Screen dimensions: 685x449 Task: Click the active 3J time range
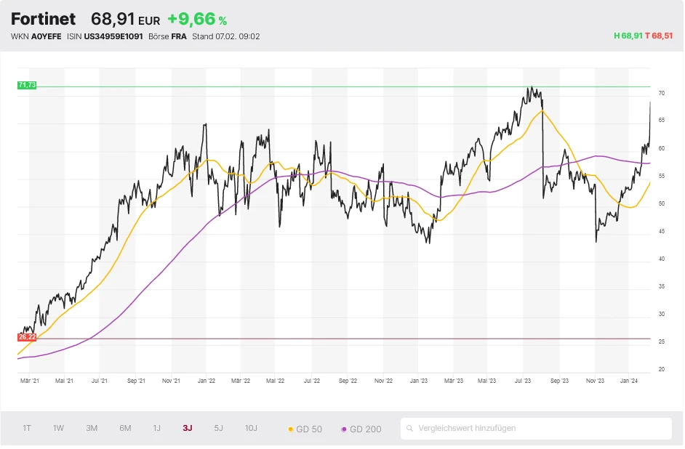point(188,428)
